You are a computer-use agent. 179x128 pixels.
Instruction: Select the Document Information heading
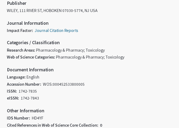point(30,70)
